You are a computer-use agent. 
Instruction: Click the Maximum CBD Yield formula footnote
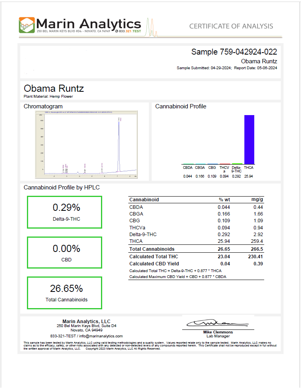point(178,276)
